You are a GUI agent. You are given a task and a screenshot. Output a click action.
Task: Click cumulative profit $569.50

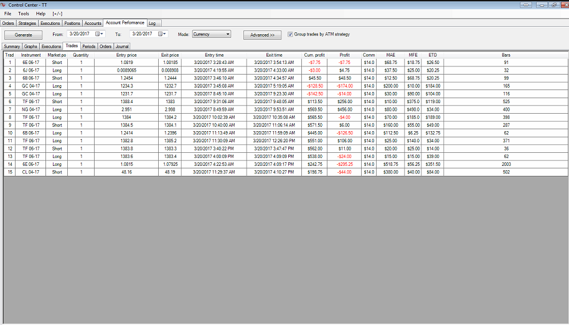point(314,109)
